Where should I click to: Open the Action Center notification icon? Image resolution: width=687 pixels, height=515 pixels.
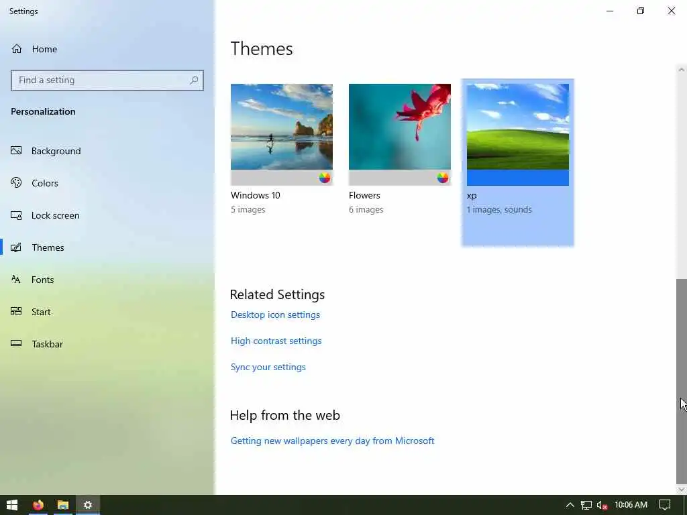[665, 505]
